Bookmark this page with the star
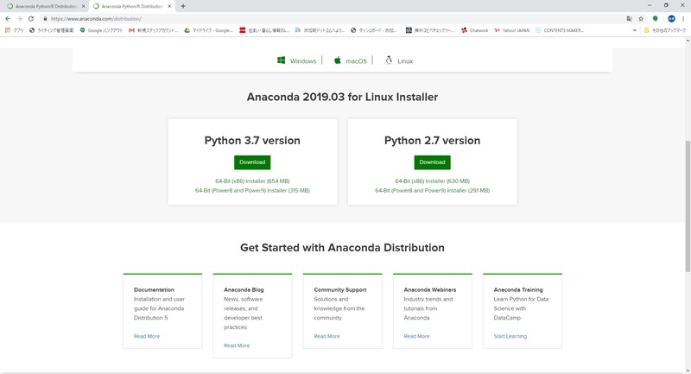 coord(641,18)
